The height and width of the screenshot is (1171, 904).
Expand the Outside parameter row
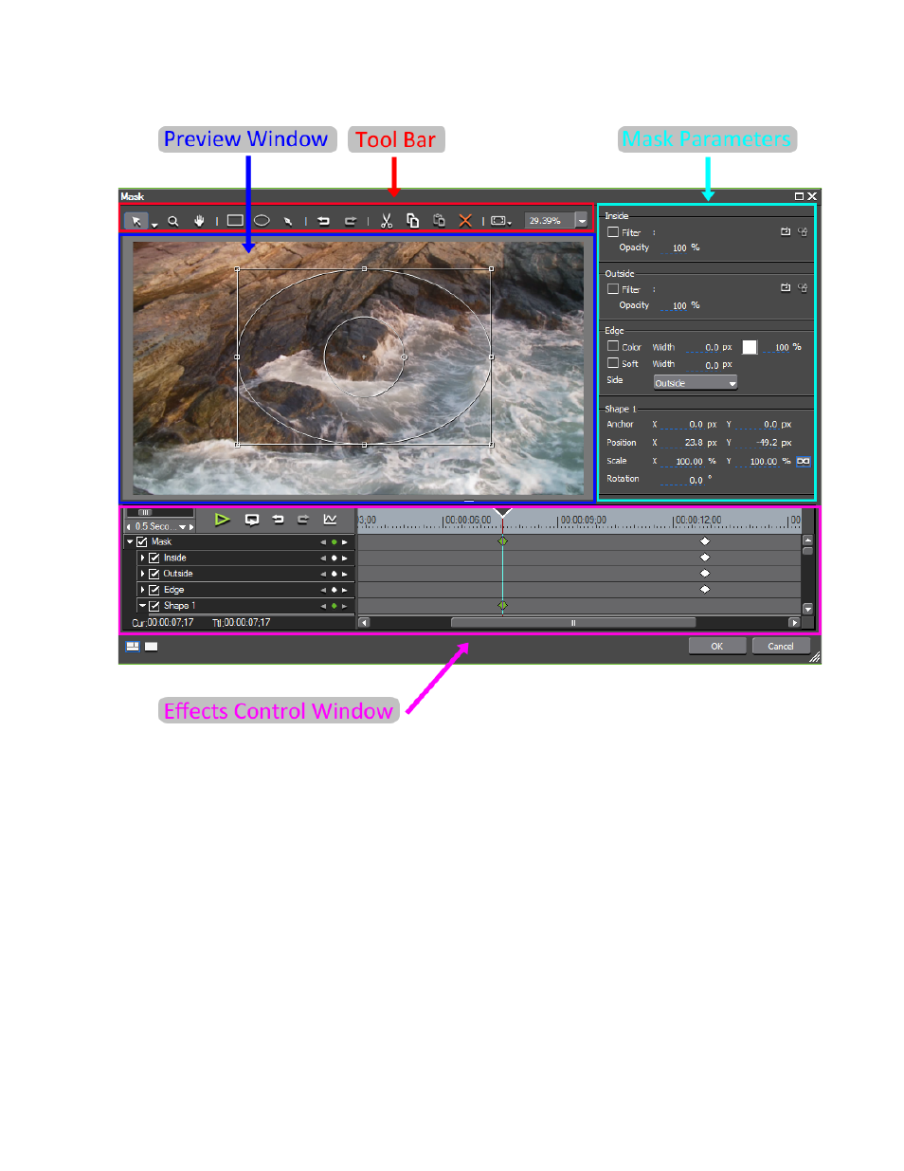(142, 575)
